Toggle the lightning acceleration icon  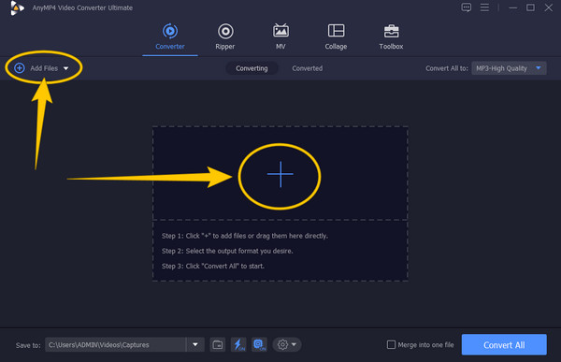pos(238,345)
